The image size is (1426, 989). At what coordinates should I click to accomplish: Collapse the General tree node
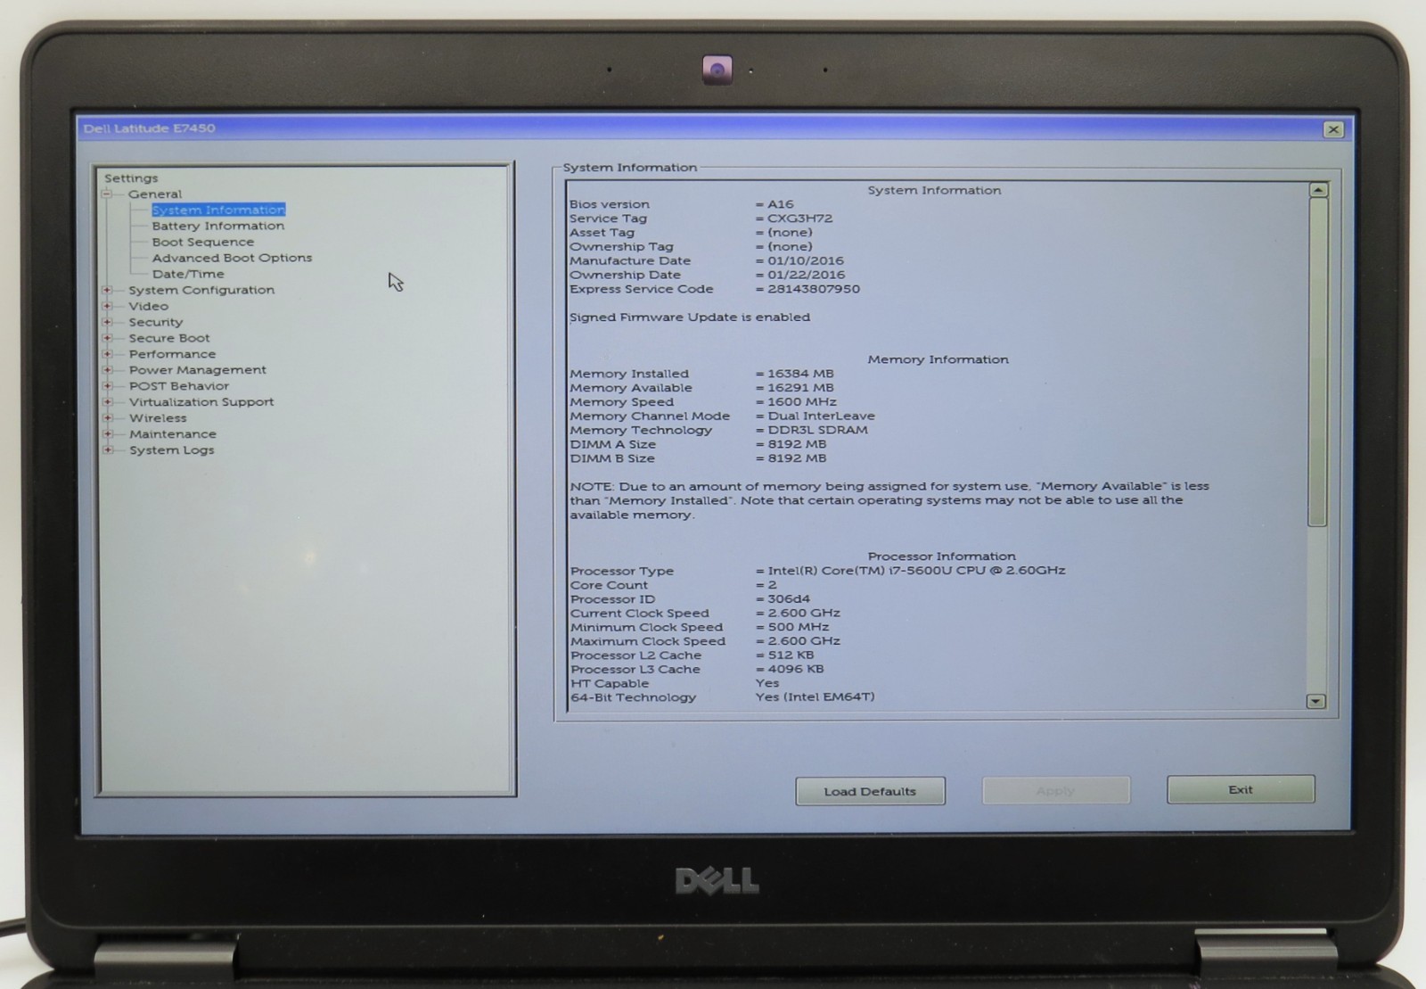coord(106,194)
